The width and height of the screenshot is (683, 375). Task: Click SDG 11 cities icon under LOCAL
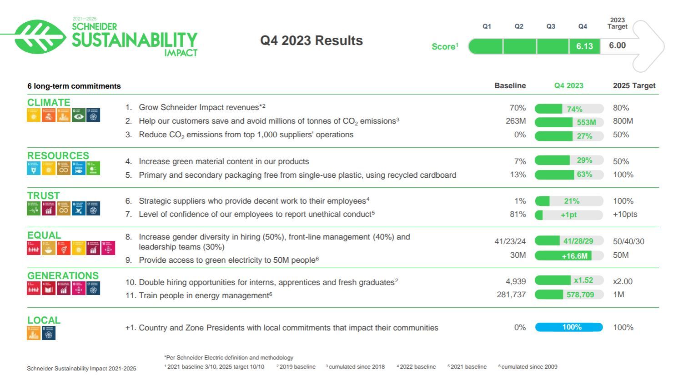click(x=34, y=333)
